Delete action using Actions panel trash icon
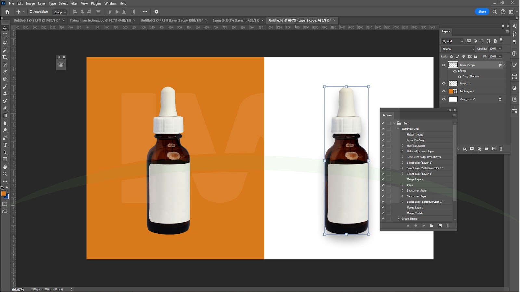The height and width of the screenshot is (292, 520). click(x=448, y=225)
